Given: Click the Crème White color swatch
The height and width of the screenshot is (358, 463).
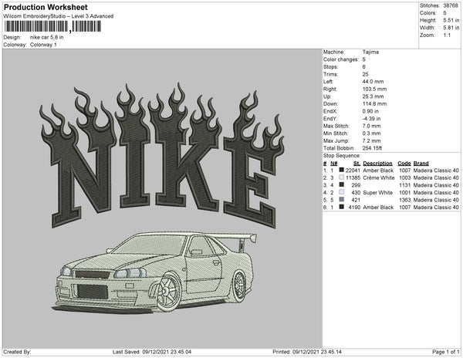Looking at the screenshot, I should (x=342, y=177).
